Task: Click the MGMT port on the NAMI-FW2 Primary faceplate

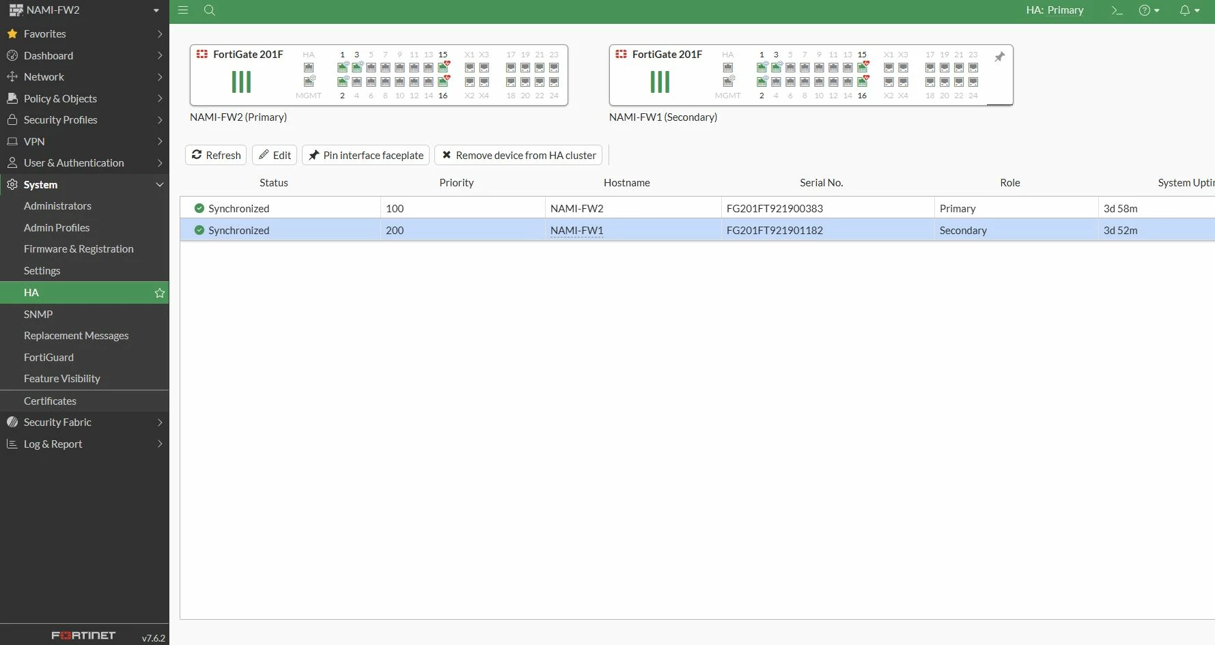Action: tap(309, 81)
